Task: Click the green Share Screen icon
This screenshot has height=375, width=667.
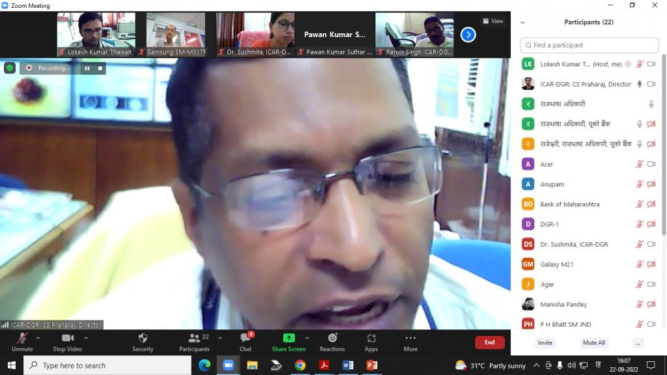Action: coord(289,339)
